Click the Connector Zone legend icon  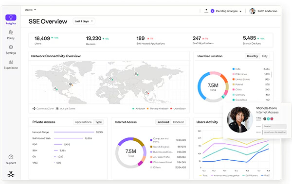click(x=34, y=109)
